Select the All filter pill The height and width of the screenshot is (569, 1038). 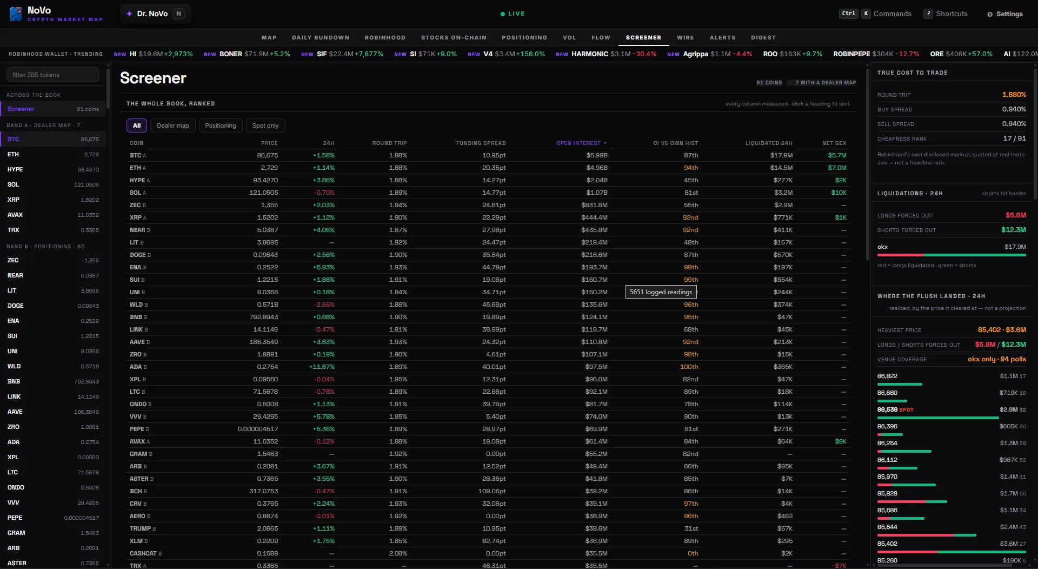[137, 125]
